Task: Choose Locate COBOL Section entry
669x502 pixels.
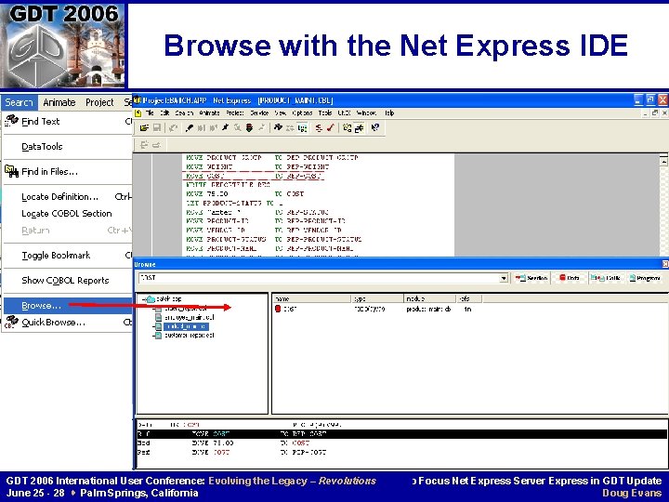Action: [x=68, y=214]
